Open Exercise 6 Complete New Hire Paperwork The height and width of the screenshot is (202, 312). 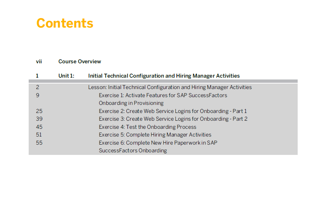(x=158, y=146)
